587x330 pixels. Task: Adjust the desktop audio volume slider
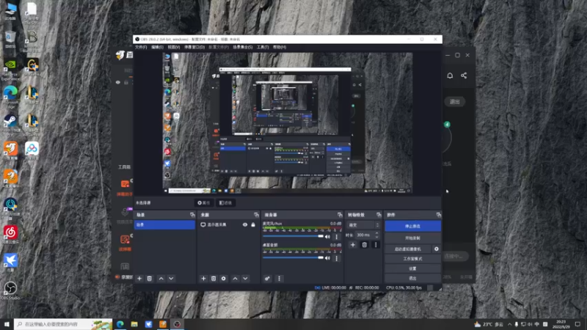pyautogui.click(x=293, y=258)
